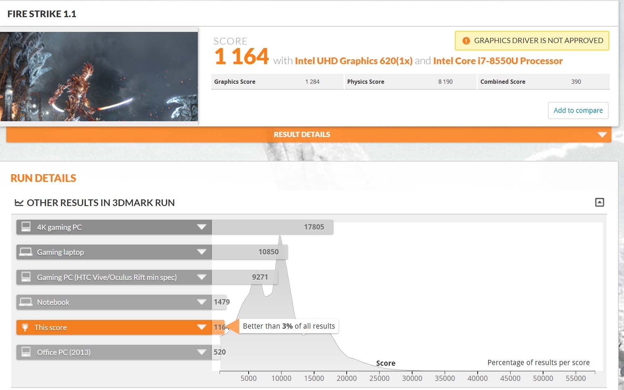Click the RUN DETAILS heading
The height and width of the screenshot is (390, 624).
[43, 178]
